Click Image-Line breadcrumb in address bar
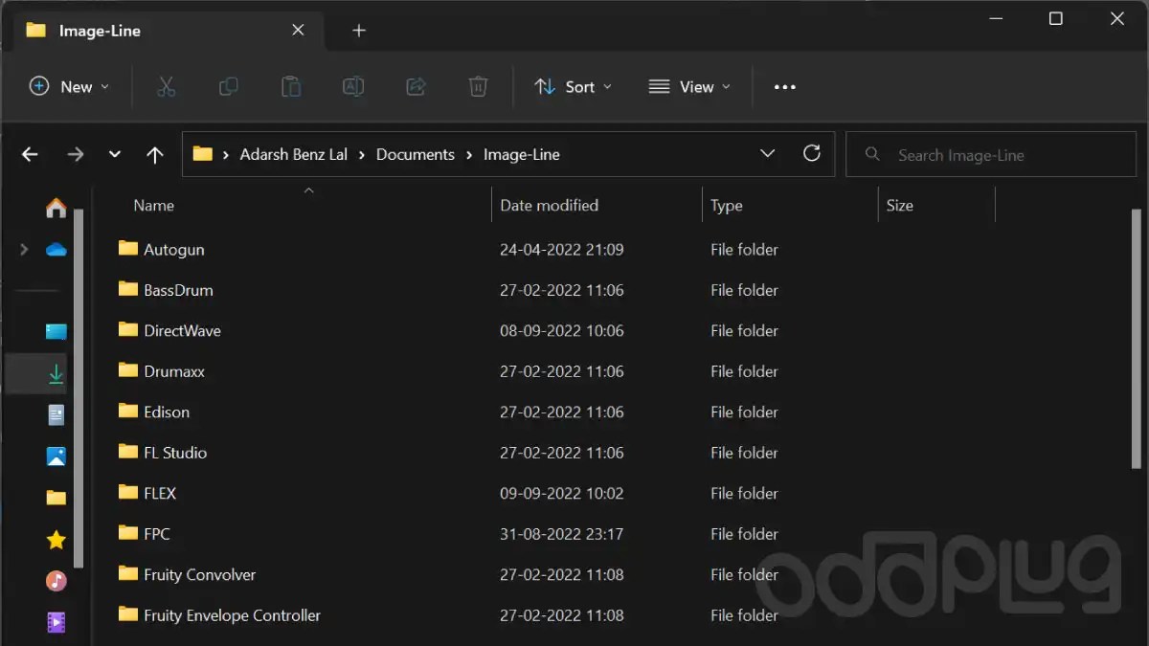1149x646 pixels. (522, 154)
